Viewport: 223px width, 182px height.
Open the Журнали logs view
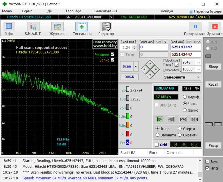tap(57, 27)
